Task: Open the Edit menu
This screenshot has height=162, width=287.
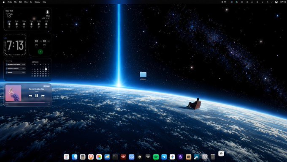Action: [x=21, y=2]
